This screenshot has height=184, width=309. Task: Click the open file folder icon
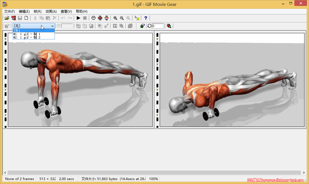[x=7, y=18]
